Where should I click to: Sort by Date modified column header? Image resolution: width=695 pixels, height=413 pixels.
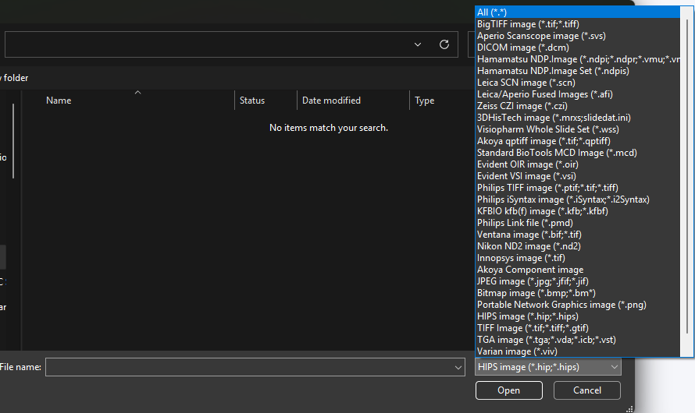(331, 101)
